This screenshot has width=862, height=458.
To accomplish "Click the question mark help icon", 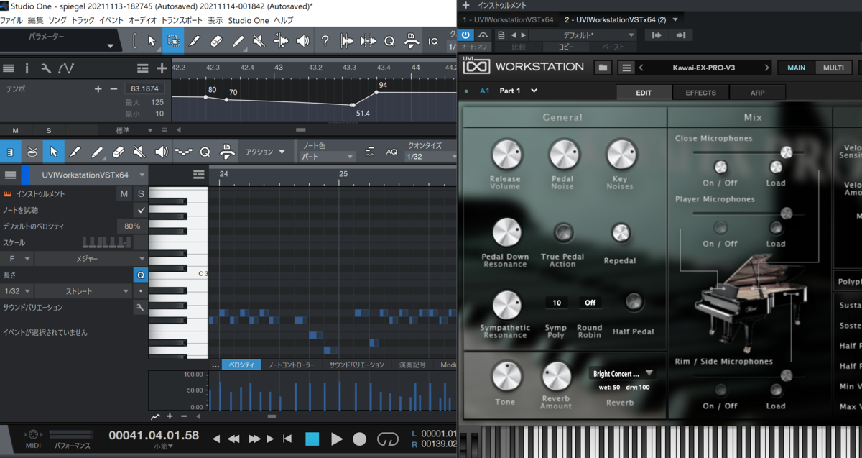I will (325, 41).
